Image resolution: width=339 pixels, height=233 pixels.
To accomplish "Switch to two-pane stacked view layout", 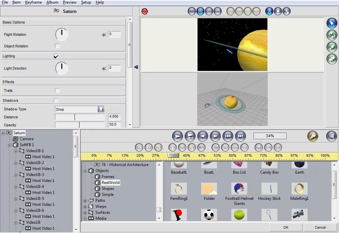I will point(200,11).
